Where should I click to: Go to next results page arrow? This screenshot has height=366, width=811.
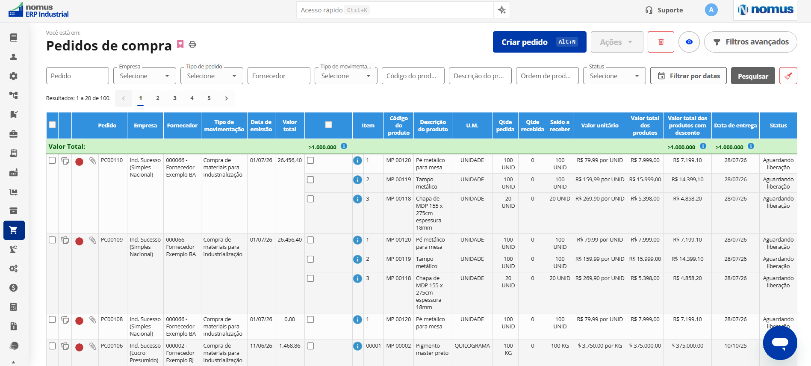tap(226, 98)
